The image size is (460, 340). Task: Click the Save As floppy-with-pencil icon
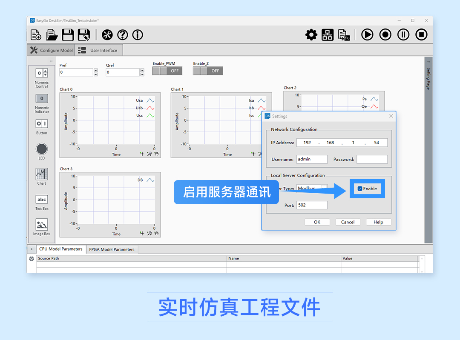[84, 35]
